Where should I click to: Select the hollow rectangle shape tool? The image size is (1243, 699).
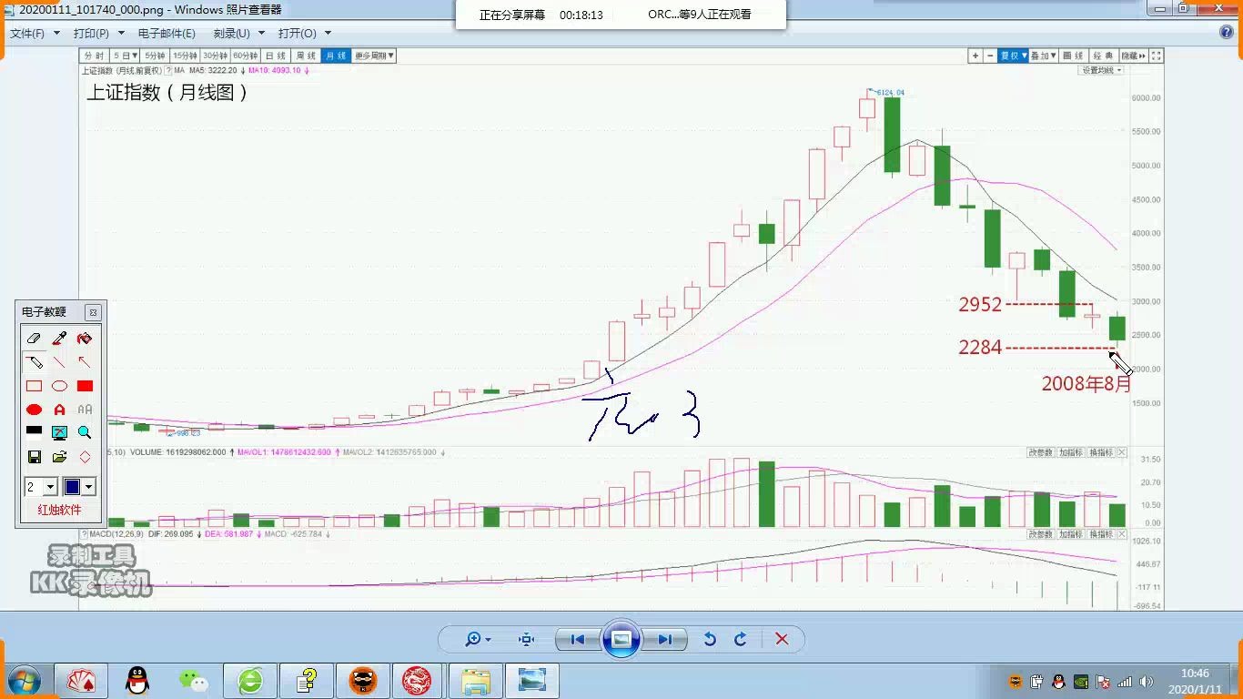point(35,386)
